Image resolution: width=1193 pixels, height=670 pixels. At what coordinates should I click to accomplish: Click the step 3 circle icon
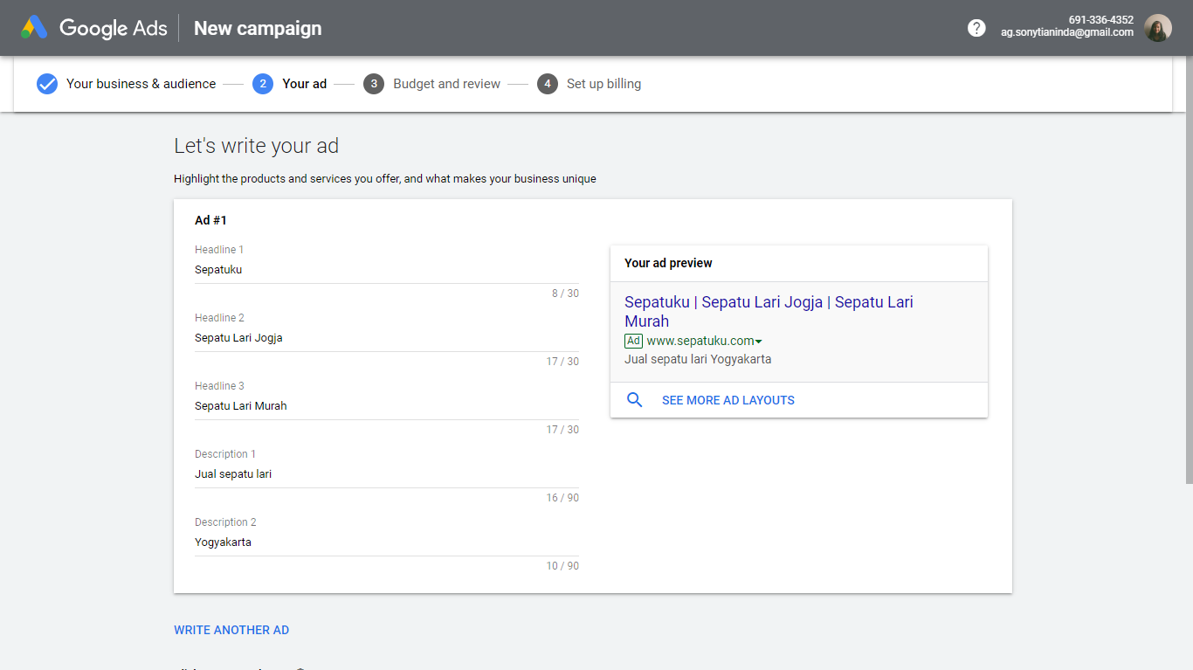click(x=374, y=84)
